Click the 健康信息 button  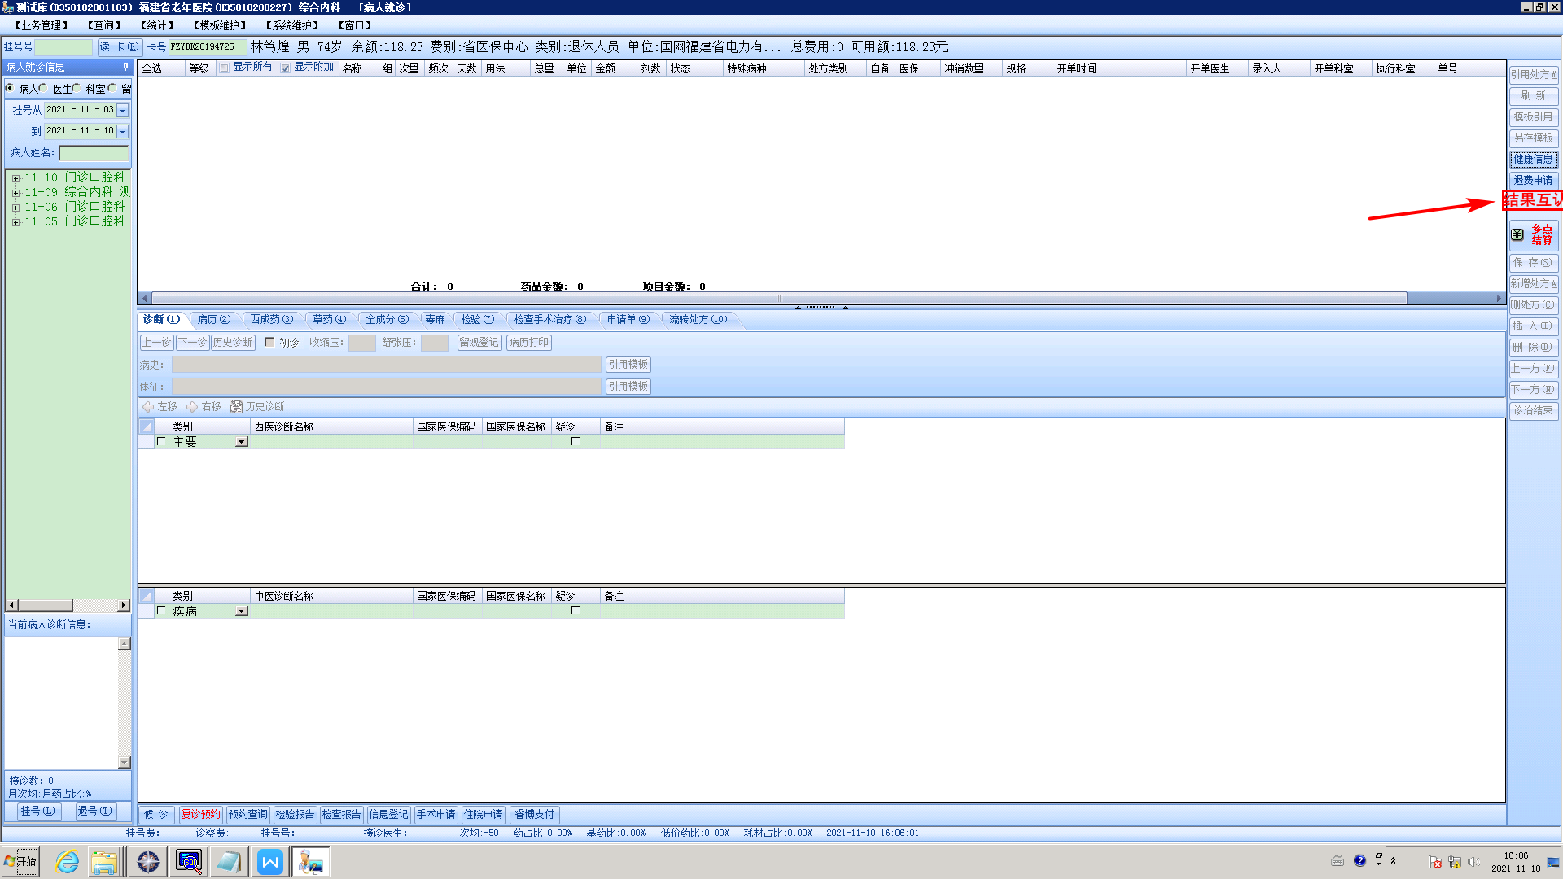point(1533,159)
